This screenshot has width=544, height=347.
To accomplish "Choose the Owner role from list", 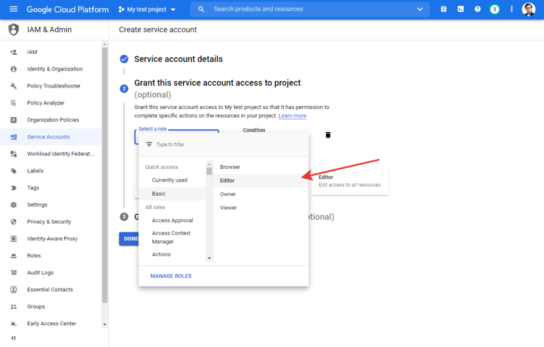I will click(x=228, y=194).
